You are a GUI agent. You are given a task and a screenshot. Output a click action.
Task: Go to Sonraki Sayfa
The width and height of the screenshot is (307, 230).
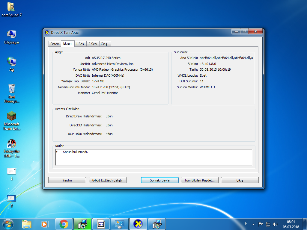coord(160,180)
